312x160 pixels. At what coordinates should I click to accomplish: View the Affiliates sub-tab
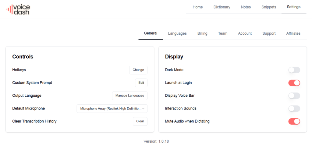point(293,33)
